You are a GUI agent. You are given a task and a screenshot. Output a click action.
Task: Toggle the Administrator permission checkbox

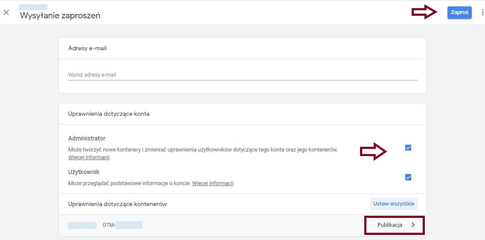point(408,148)
